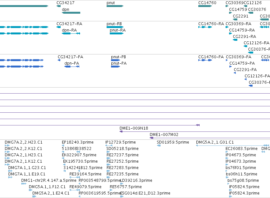The height and width of the screenshot is (198, 270).
Task: Select the pnut-RB transcript bar
Action: (115, 27)
